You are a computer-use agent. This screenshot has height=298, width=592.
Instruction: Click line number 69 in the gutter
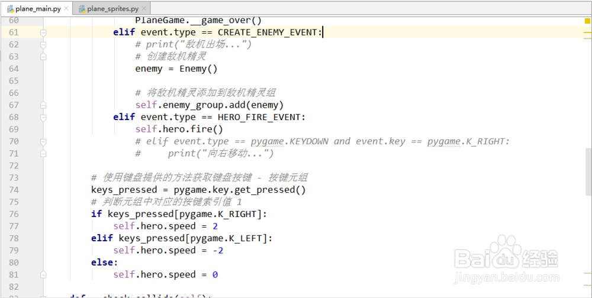pyautogui.click(x=14, y=129)
